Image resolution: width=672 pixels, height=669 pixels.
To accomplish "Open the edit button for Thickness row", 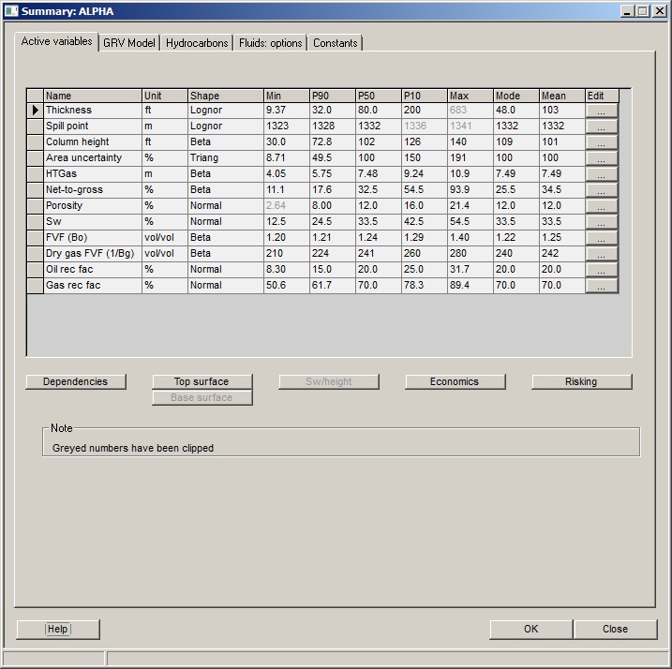I will coord(602,111).
